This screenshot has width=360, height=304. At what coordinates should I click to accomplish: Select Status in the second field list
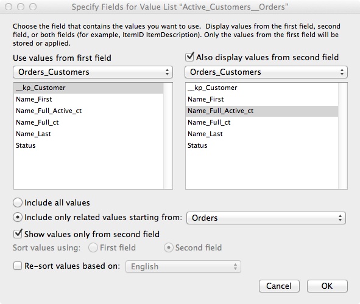[262, 145]
